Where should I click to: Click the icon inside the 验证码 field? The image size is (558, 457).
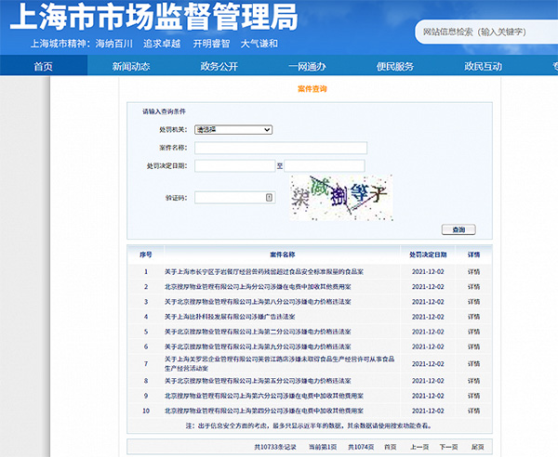click(269, 197)
